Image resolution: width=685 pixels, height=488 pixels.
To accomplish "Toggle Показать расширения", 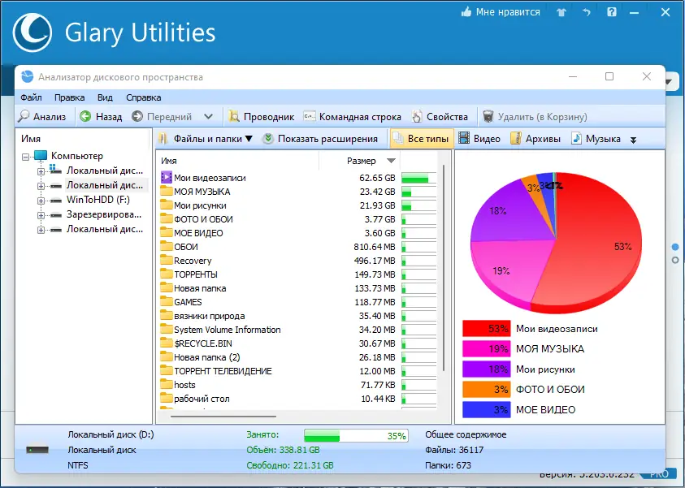I will (x=320, y=139).
